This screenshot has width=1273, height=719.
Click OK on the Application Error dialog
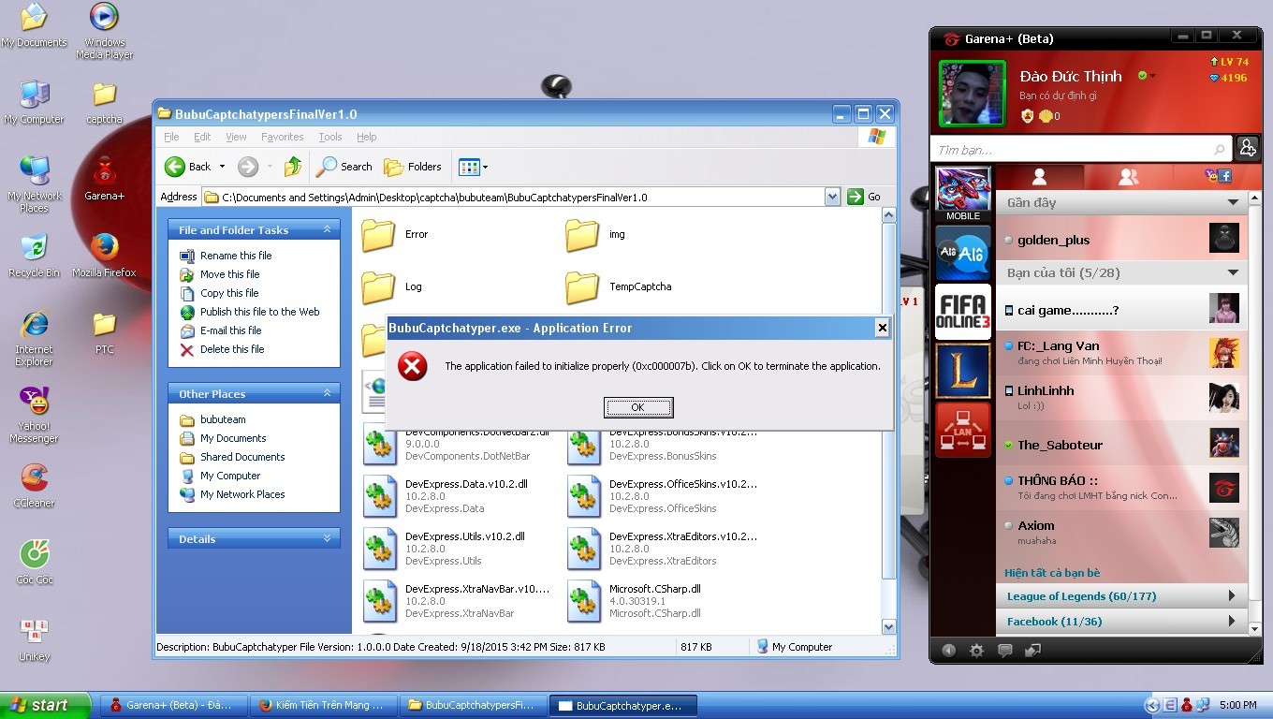(637, 407)
